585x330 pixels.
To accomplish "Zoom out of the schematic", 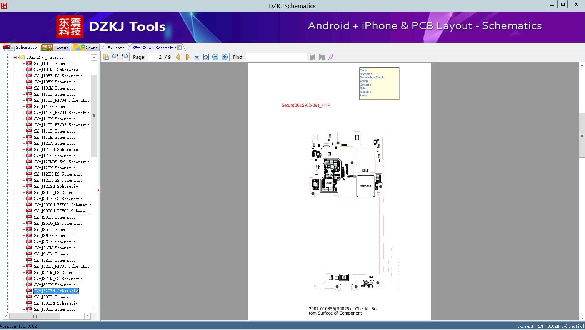I will click(x=215, y=57).
